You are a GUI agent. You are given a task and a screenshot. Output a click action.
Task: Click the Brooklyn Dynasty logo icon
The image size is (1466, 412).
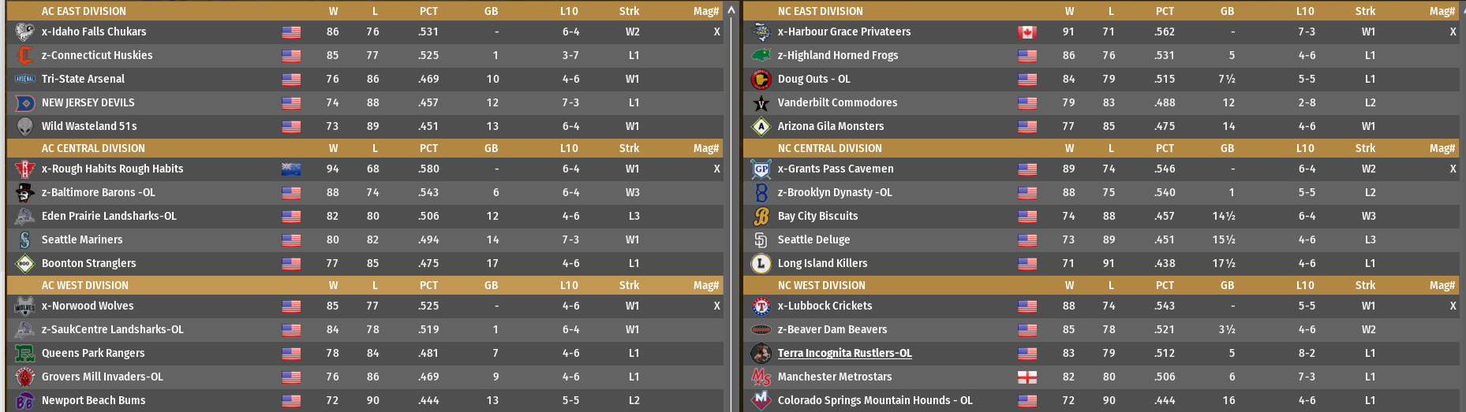point(761,193)
